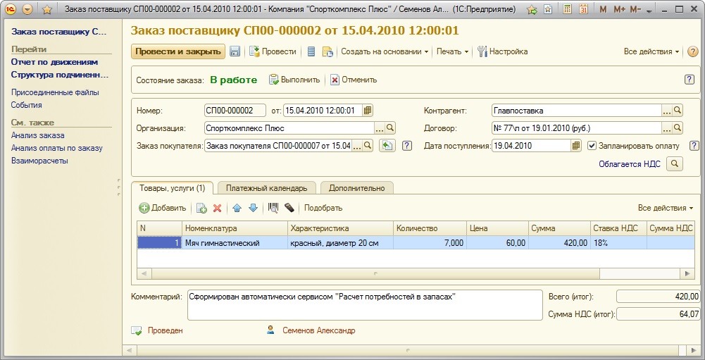Click Добавить to add a row

[162, 208]
